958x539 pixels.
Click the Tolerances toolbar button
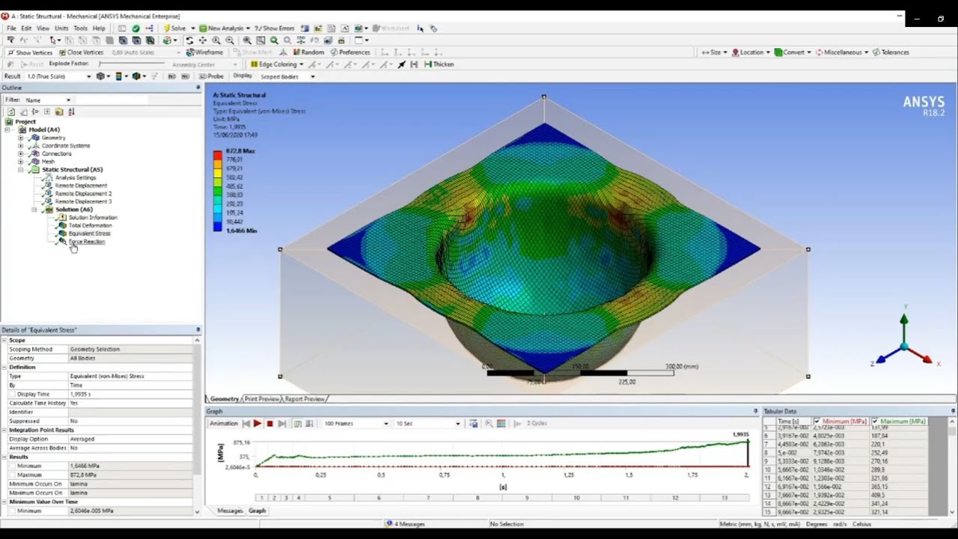click(x=891, y=52)
